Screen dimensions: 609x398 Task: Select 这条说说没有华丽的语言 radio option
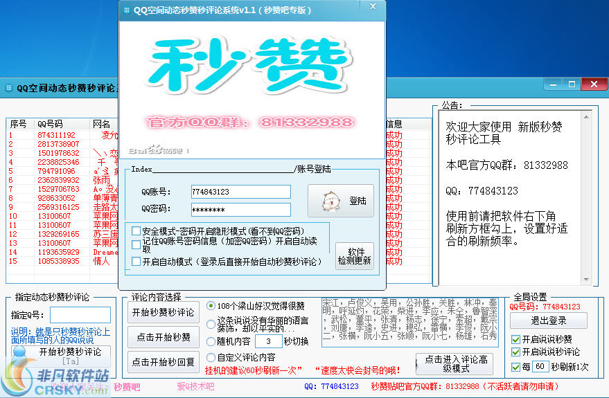[x=211, y=325]
